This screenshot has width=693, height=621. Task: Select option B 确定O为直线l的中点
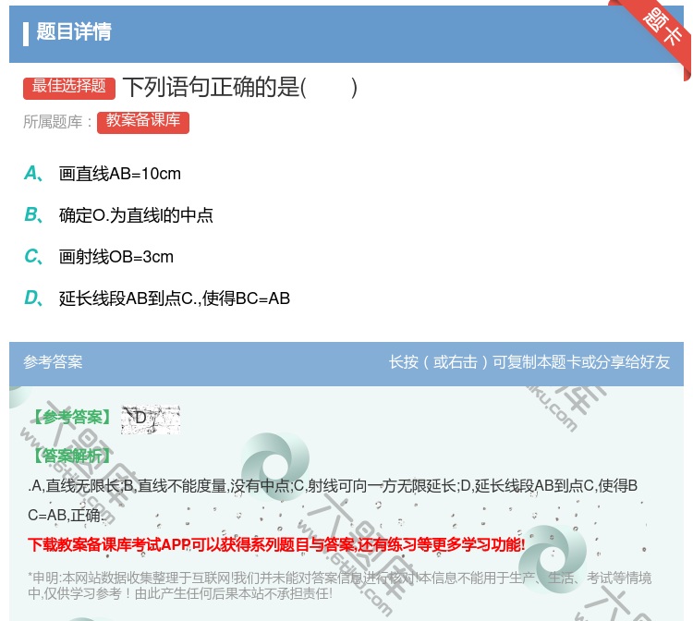tap(136, 215)
